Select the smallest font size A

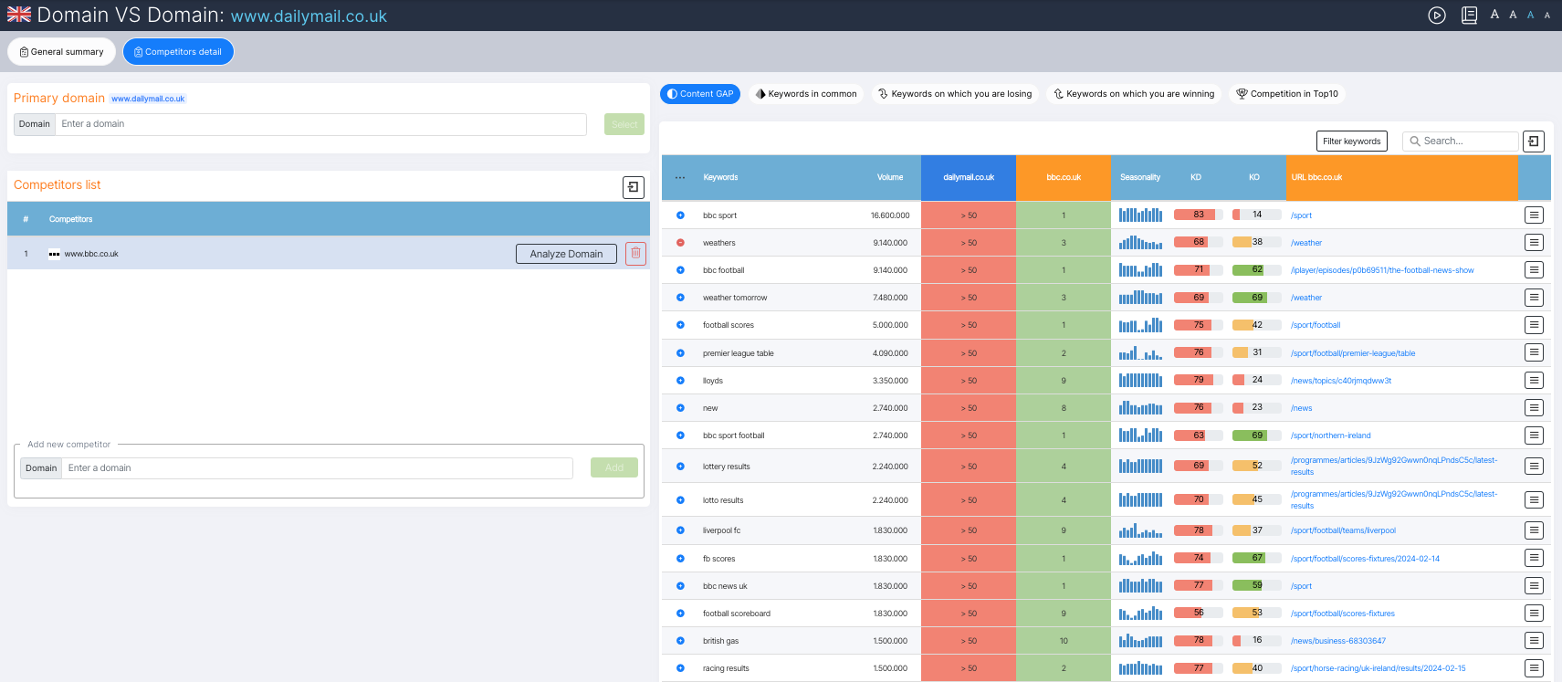tap(1547, 16)
